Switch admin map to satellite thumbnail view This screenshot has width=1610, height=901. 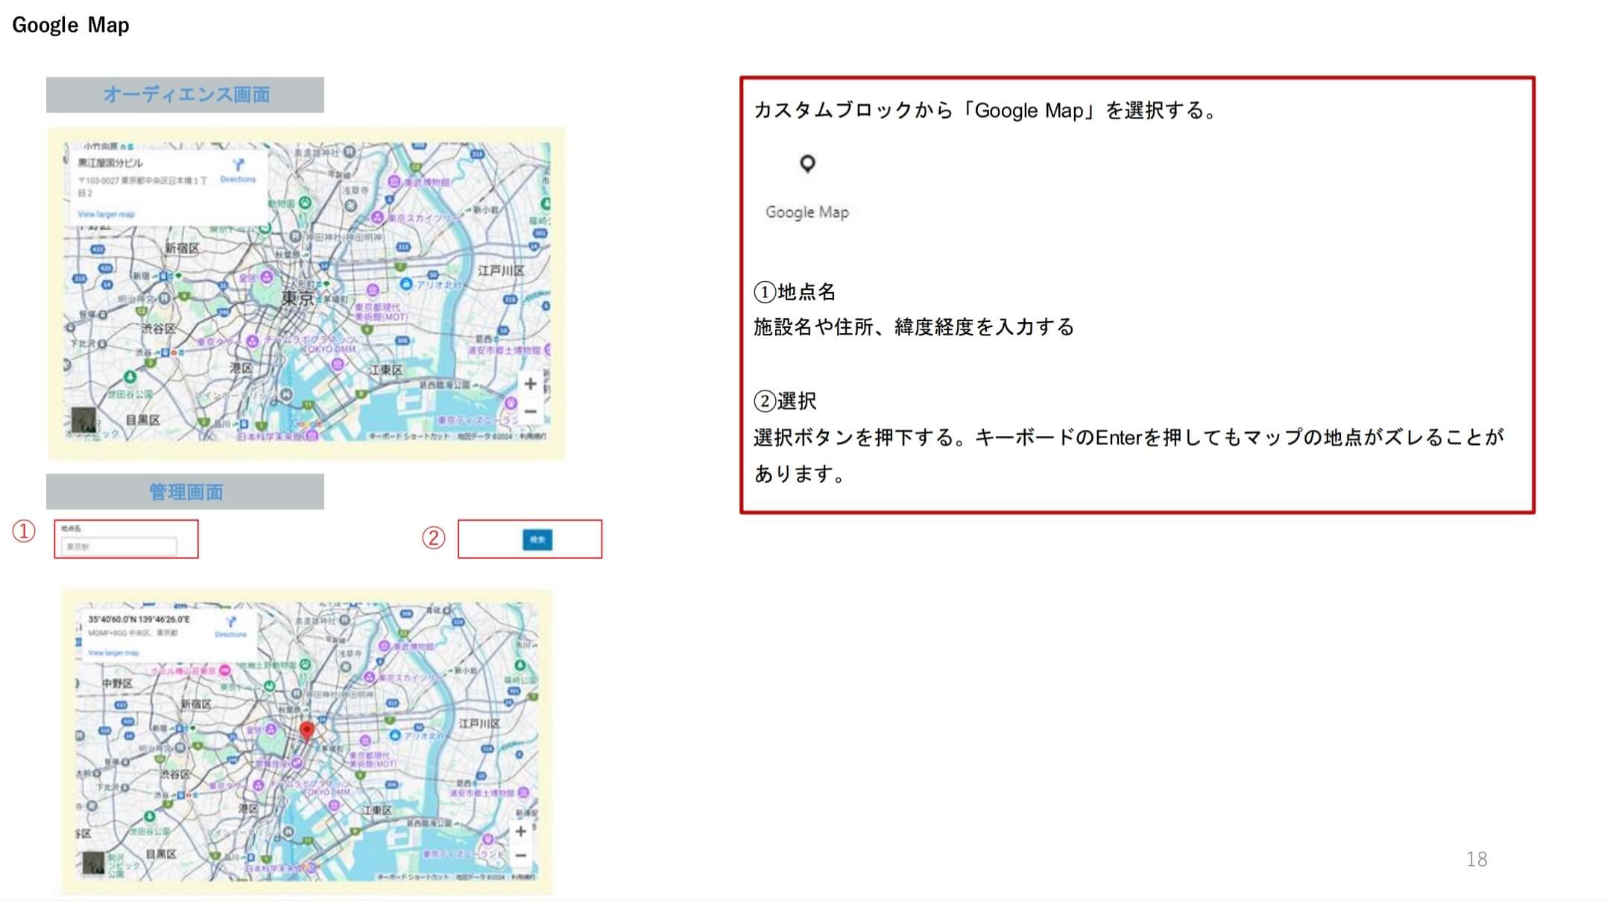pyautogui.click(x=93, y=863)
